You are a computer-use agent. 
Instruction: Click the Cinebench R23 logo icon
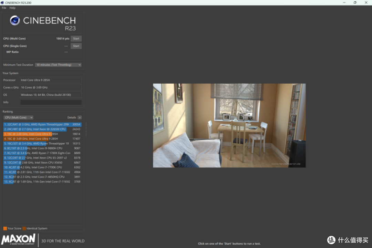pos(15,20)
